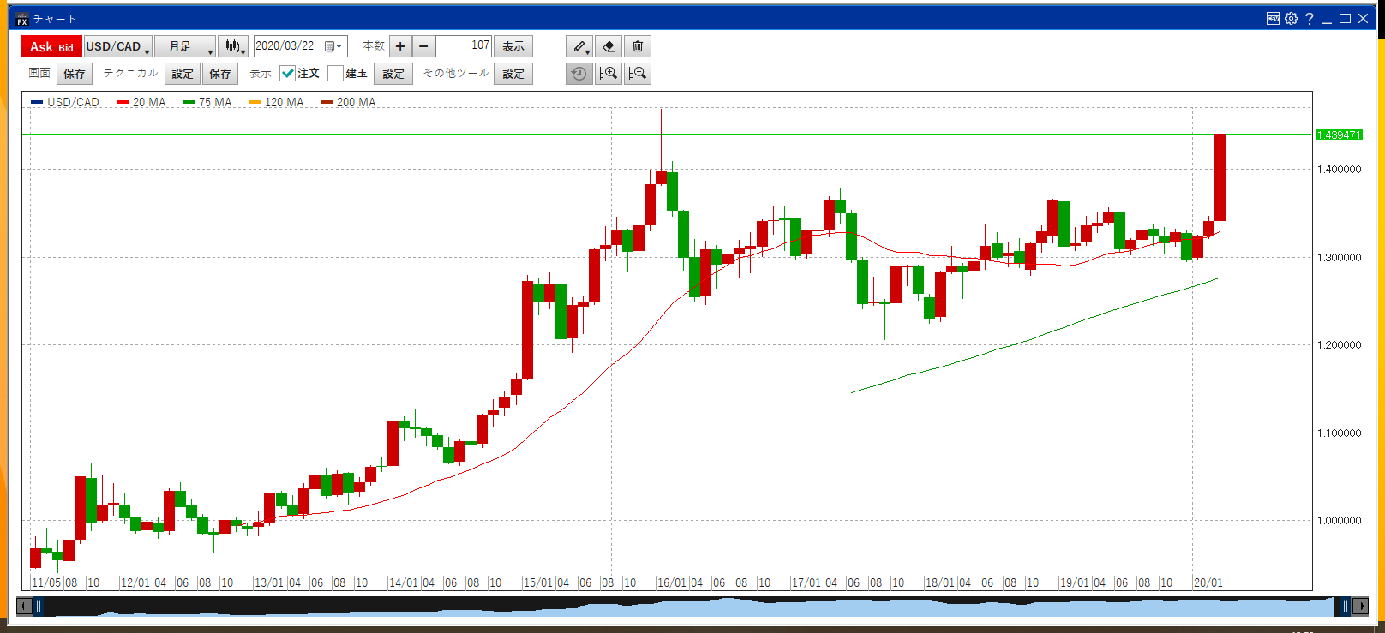Image resolution: width=1385 pixels, height=633 pixels.
Task: Click the 表示 display button
Action: coord(513,46)
